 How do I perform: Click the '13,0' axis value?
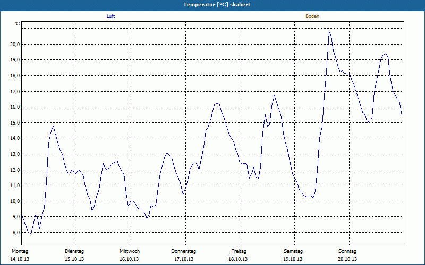click(x=15, y=154)
